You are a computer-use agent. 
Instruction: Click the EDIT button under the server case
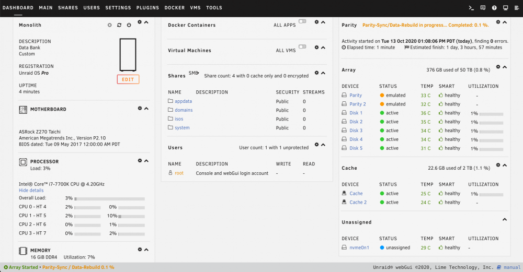(x=128, y=79)
